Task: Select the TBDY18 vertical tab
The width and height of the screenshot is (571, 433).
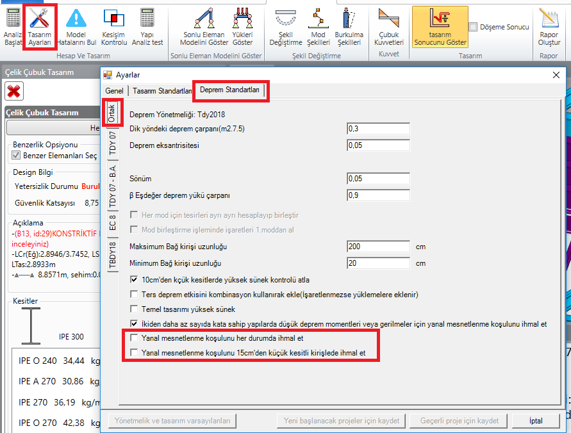Action: (112, 256)
